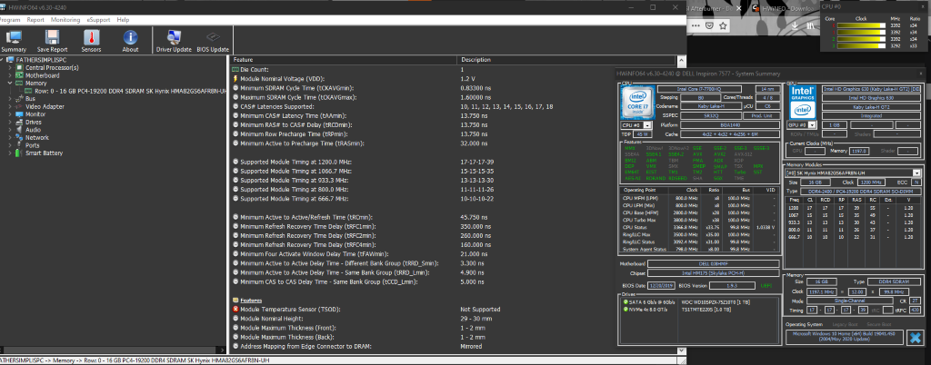Launch the Driver Update tool
This screenshot has height=365, width=931.
click(174, 40)
